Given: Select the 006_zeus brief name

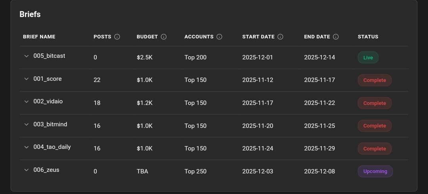Looking at the screenshot, I should click(x=46, y=170).
